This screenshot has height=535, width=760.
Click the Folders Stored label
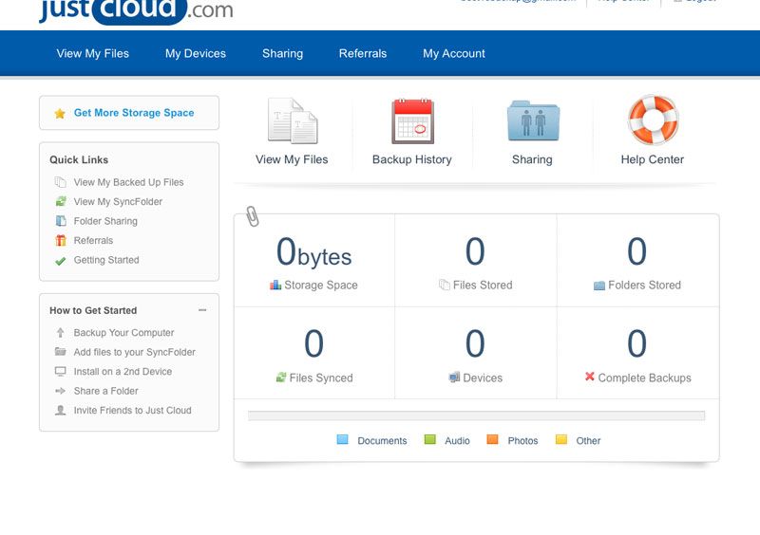pyautogui.click(x=644, y=286)
